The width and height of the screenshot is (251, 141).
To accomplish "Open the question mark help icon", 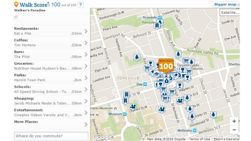I will 81,5.
